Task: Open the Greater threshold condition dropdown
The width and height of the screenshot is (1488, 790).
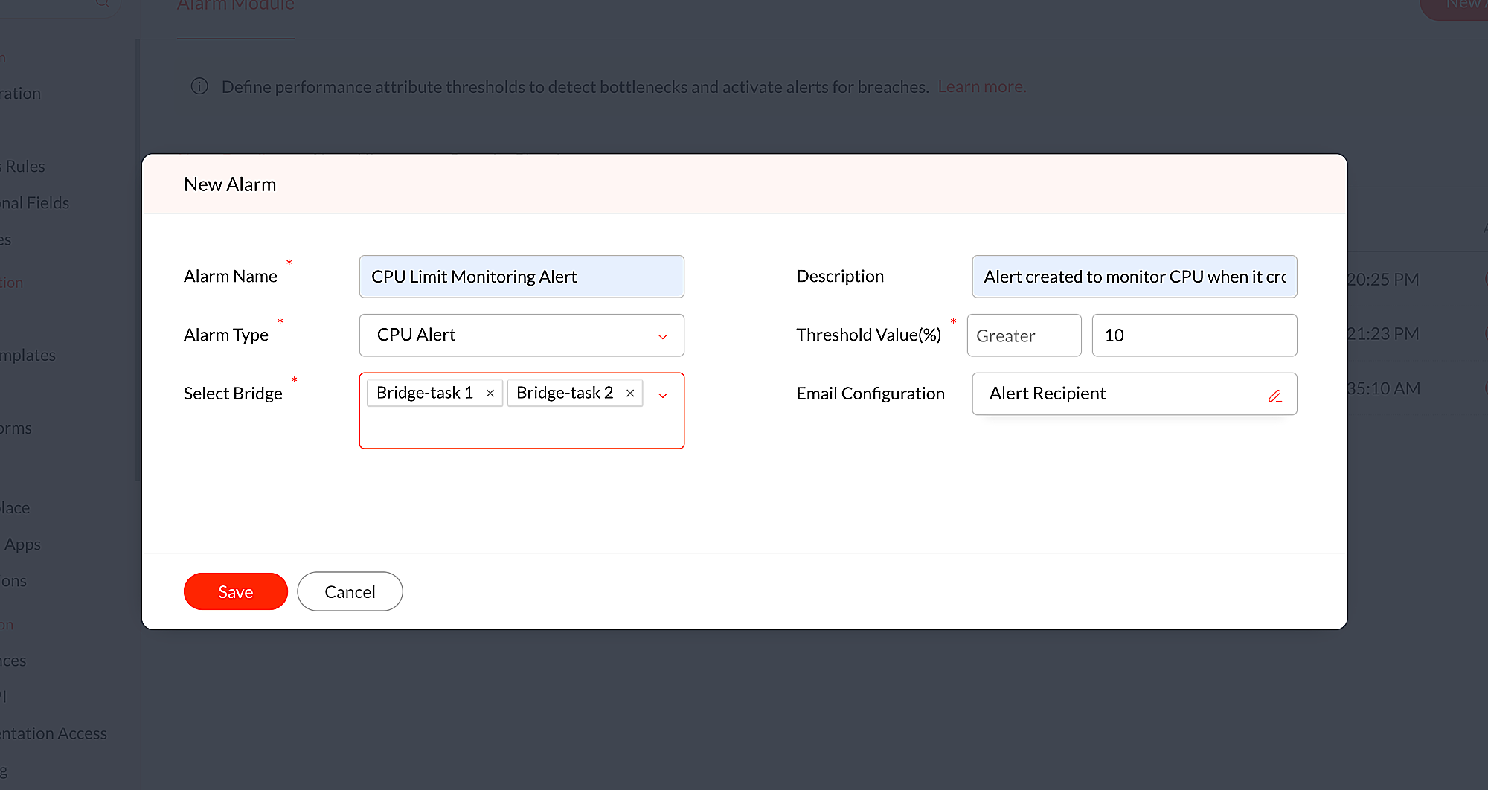Action: (1023, 335)
